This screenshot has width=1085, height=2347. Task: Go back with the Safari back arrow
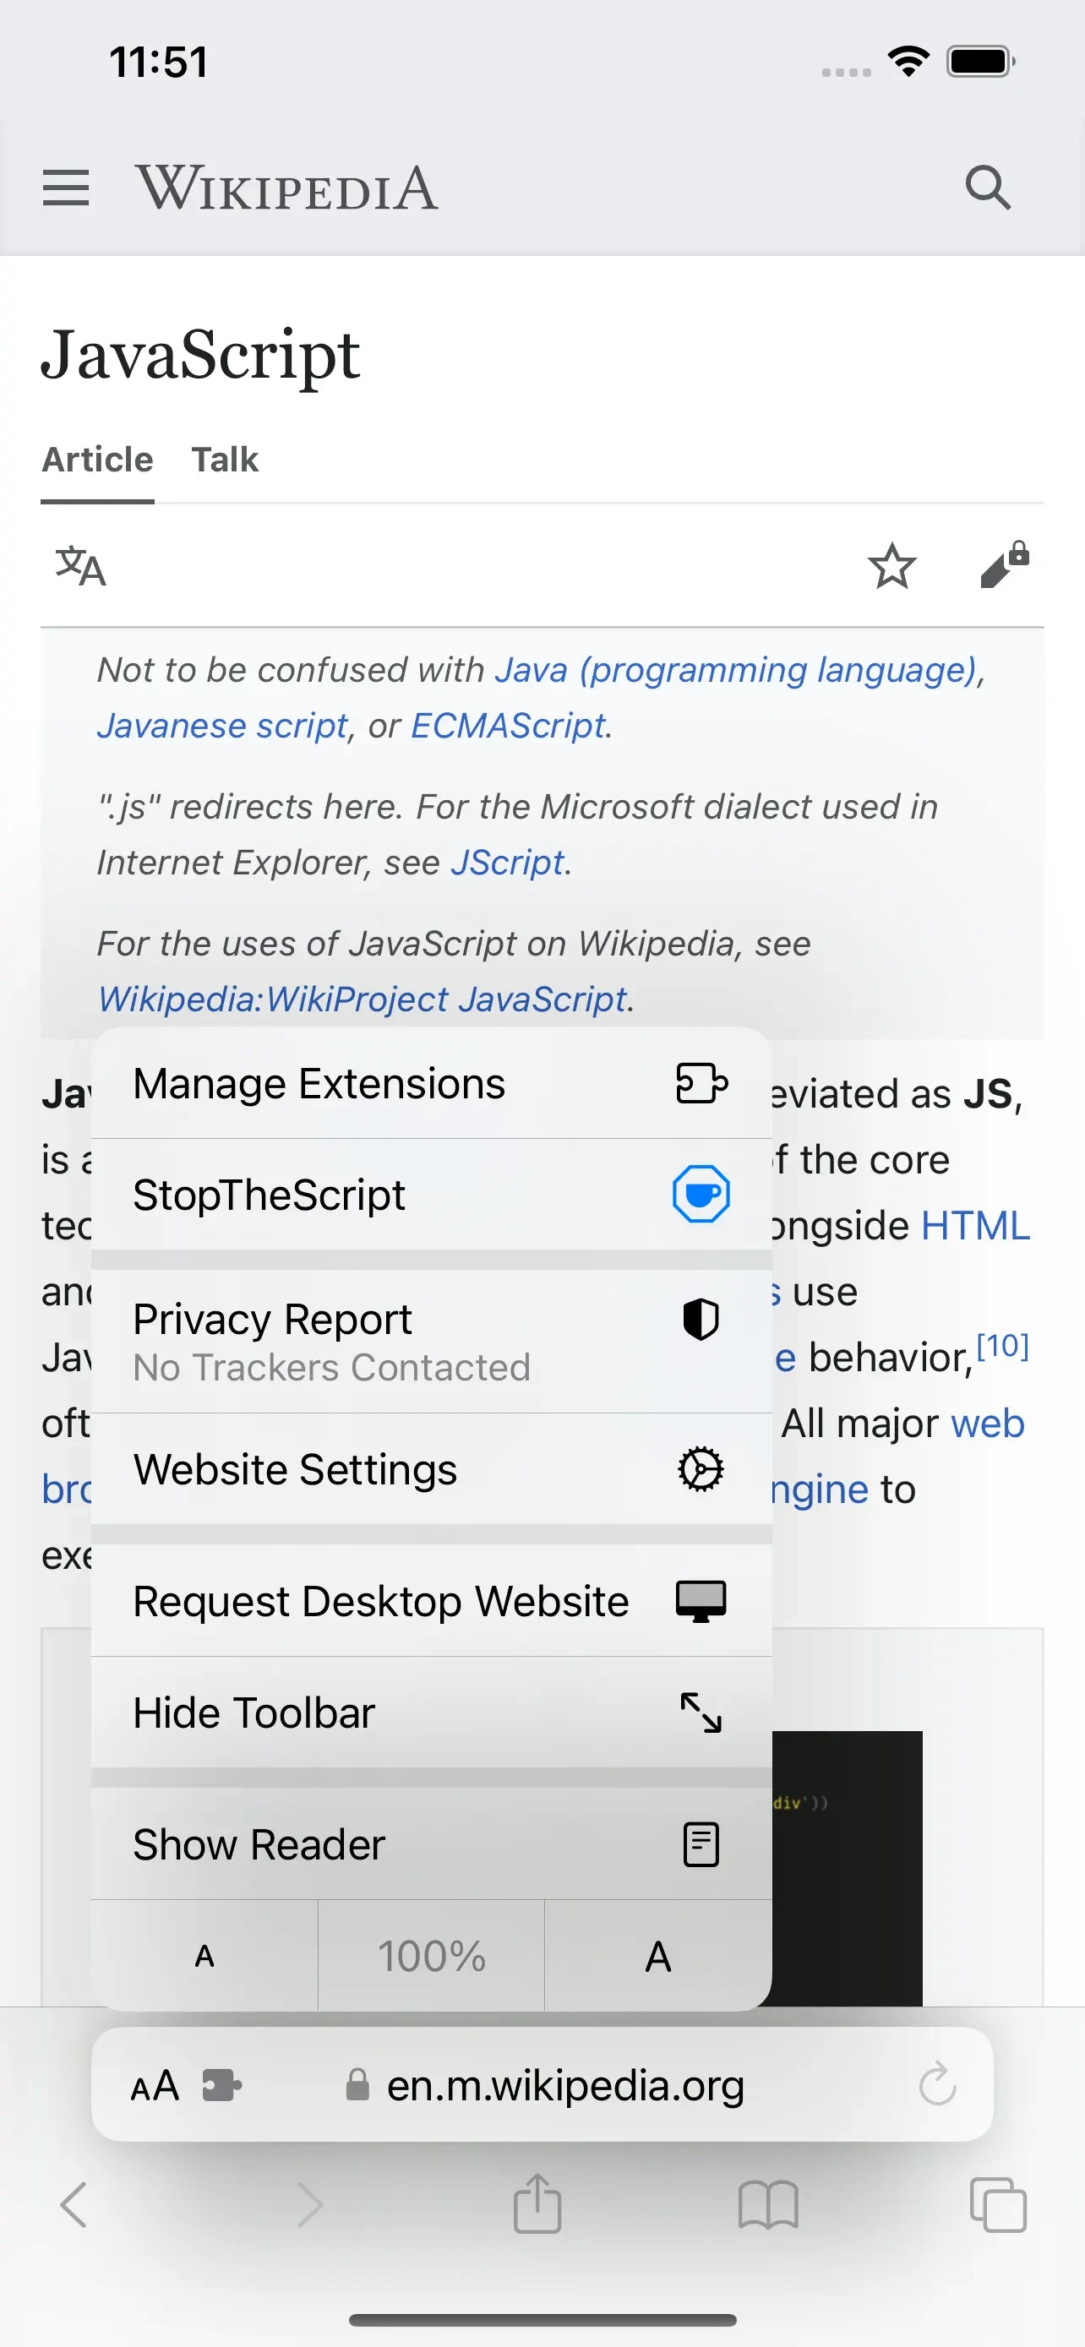[x=74, y=2205]
